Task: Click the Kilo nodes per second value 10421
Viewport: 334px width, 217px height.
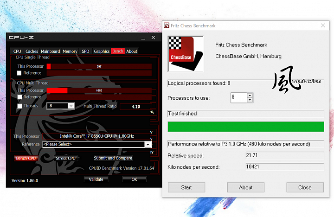Action: 285,167
